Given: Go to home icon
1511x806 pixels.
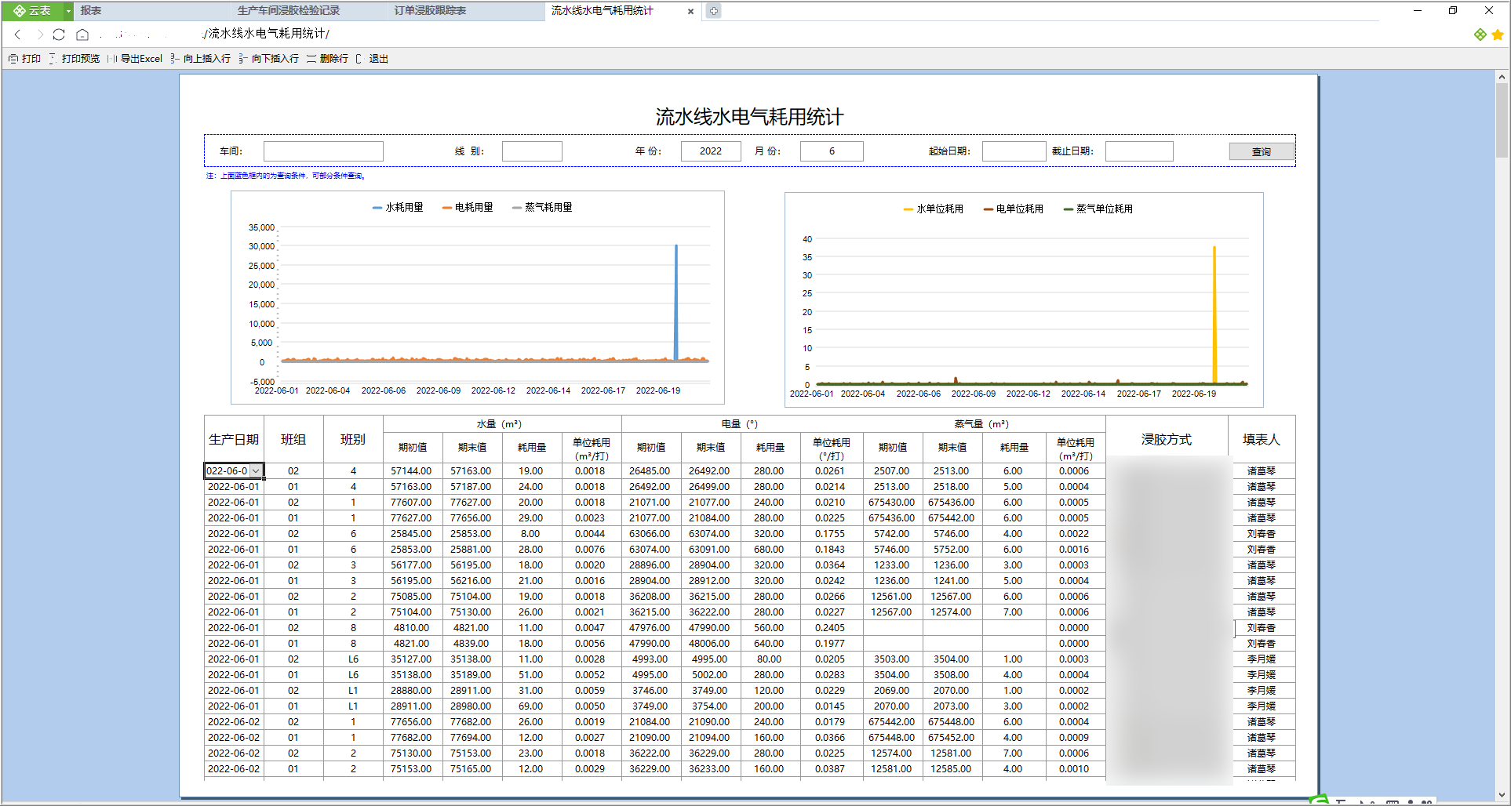Looking at the screenshot, I should pos(82,34).
